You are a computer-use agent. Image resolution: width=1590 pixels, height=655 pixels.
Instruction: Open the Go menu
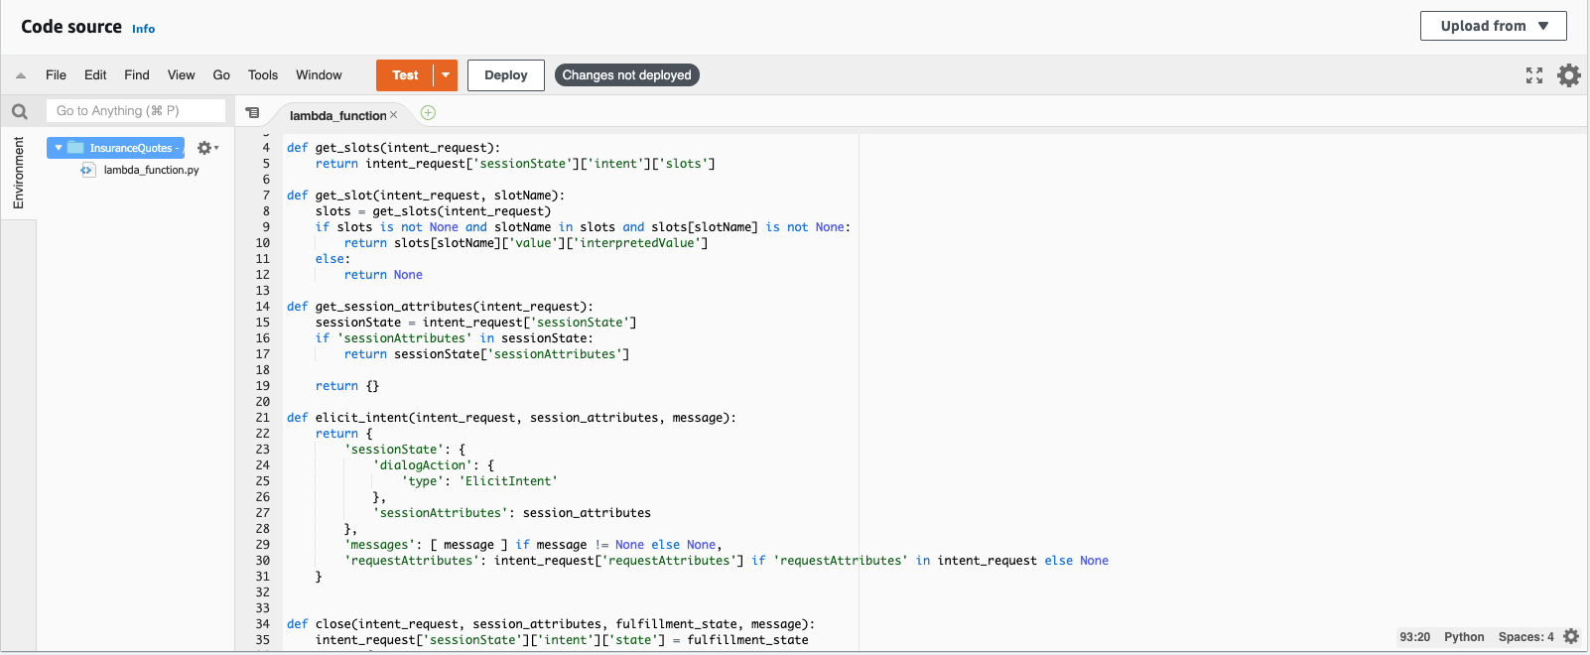(221, 75)
